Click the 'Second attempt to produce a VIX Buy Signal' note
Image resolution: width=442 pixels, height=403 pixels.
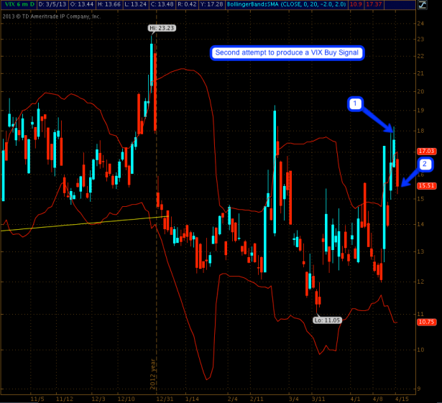point(287,53)
